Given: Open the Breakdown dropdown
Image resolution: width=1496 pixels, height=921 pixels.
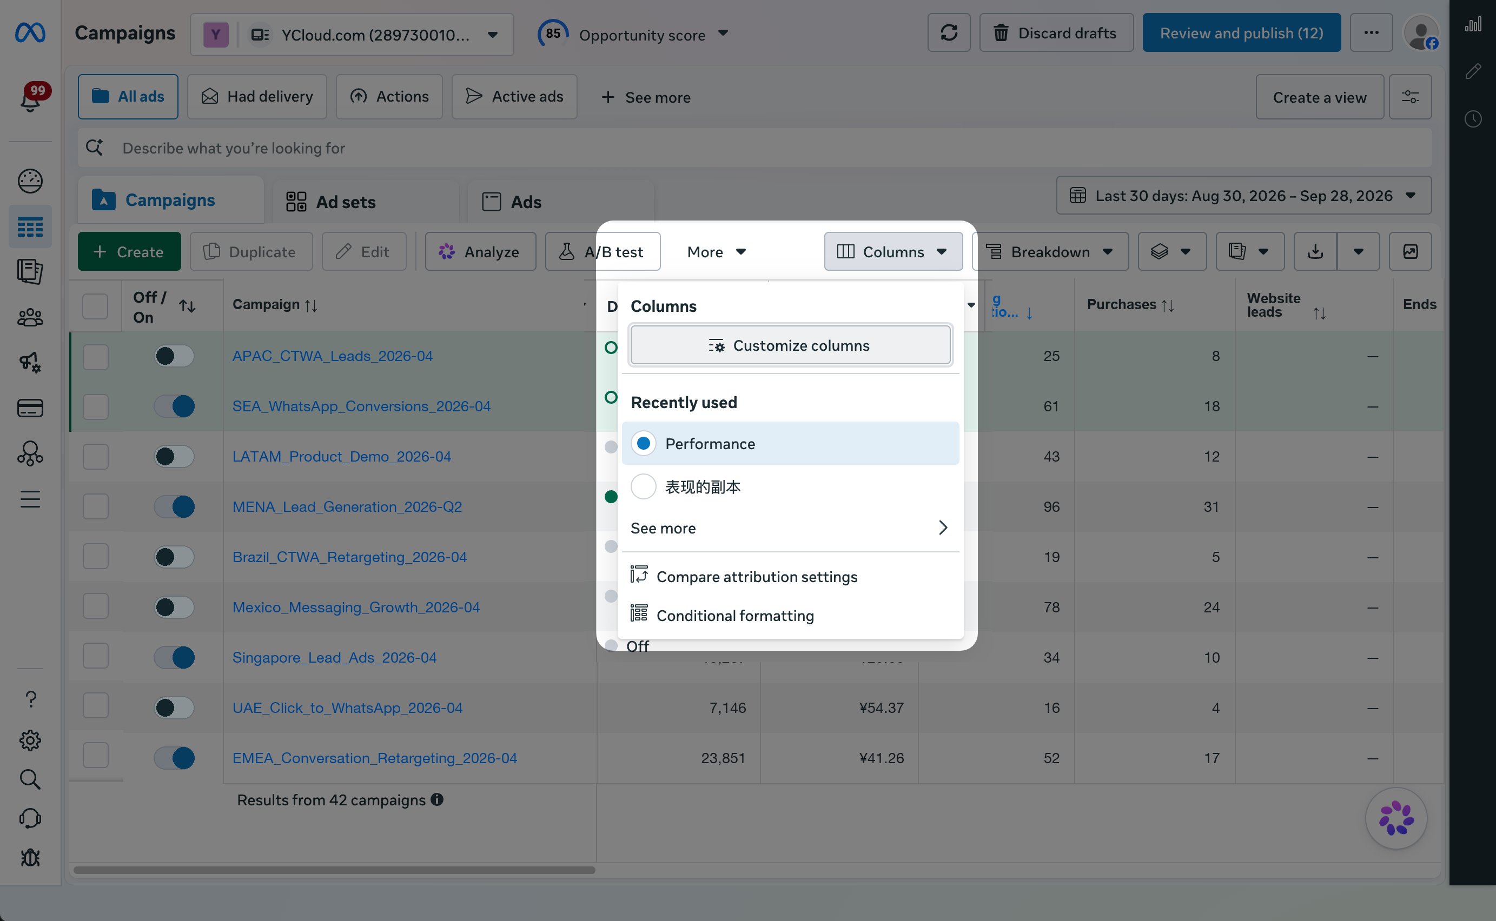Looking at the screenshot, I should pos(1050,251).
